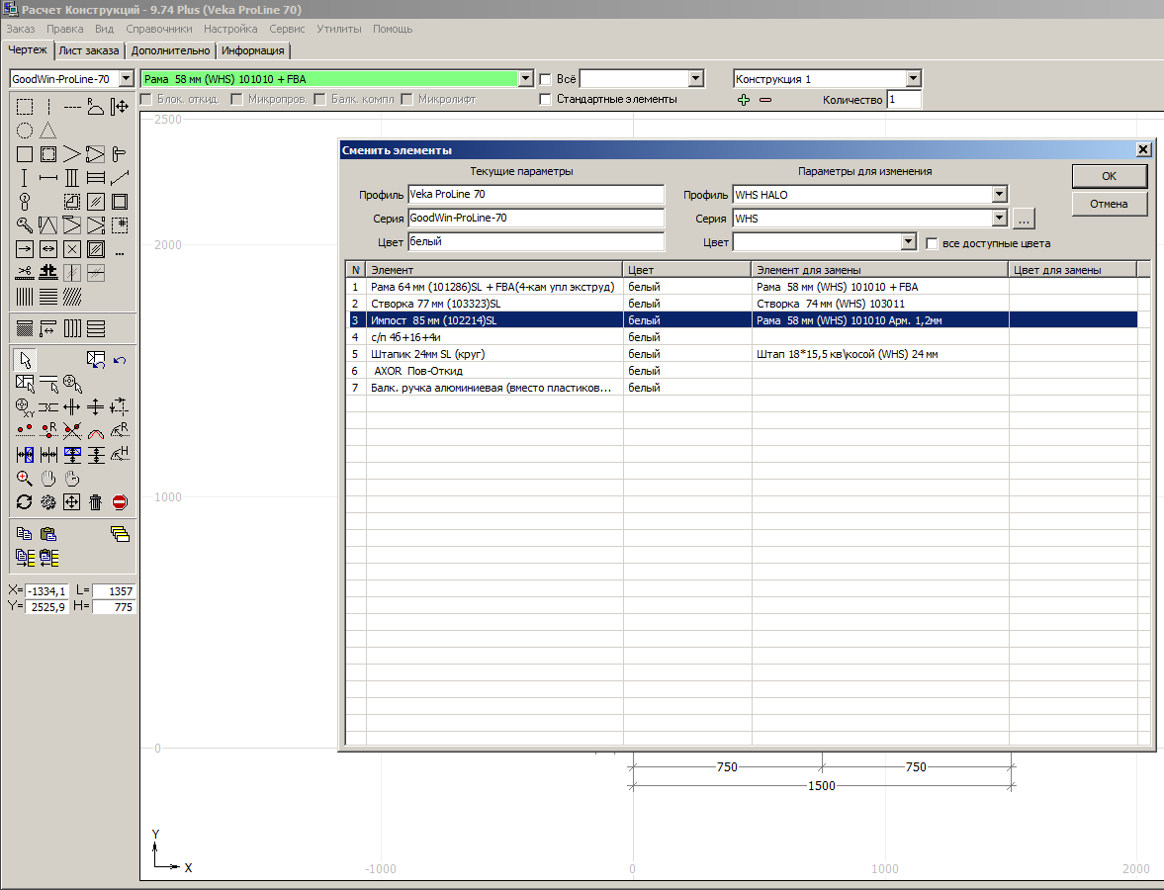This screenshot has height=890, width=1164.
Task: Click the ellipsis button beside Серия
Action: [x=1024, y=219]
